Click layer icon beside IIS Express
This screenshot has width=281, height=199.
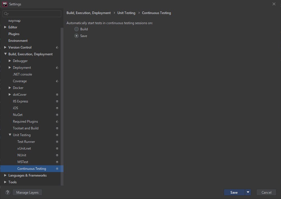[x=57, y=101]
